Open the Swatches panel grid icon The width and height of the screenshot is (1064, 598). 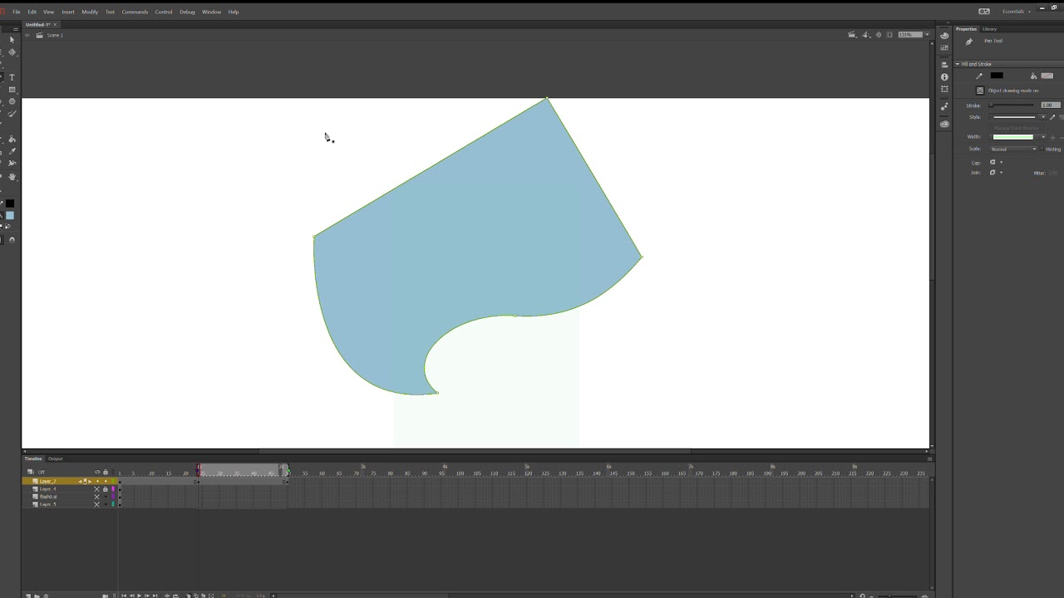pos(944,47)
